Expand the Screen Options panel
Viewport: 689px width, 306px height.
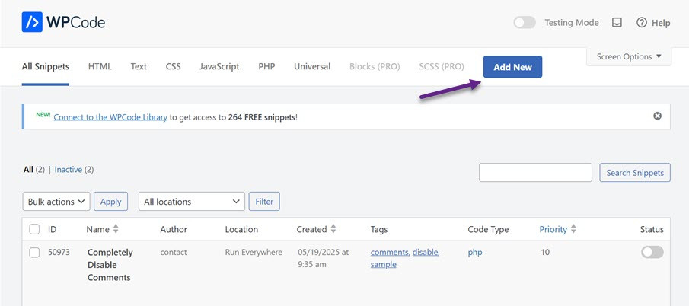click(629, 56)
